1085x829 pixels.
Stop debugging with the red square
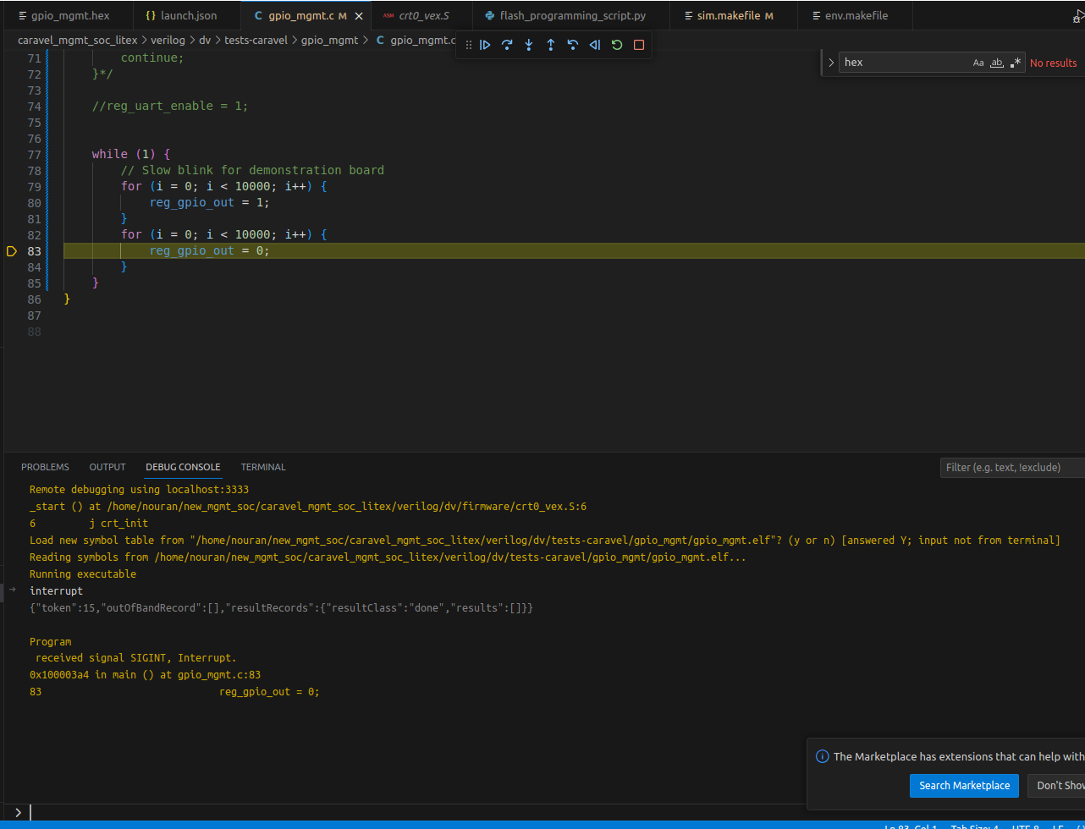point(639,45)
